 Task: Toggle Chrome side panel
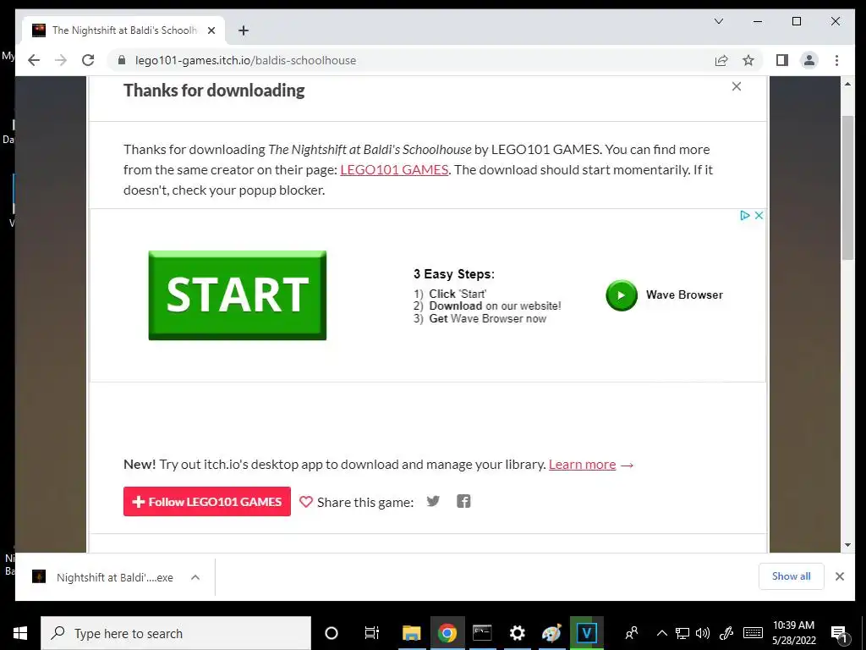tap(782, 60)
